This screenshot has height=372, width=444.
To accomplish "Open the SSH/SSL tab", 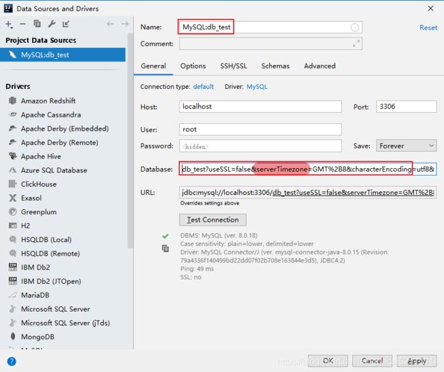I will pyautogui.click(x=234, y=66).
